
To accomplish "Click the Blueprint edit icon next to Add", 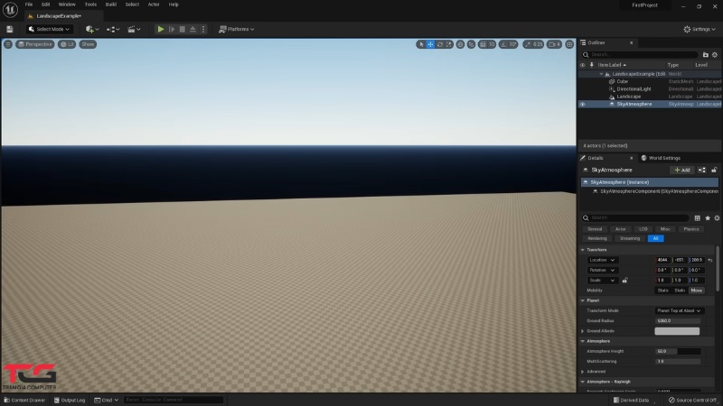I will pyautogui.click(x=701, y=170).
